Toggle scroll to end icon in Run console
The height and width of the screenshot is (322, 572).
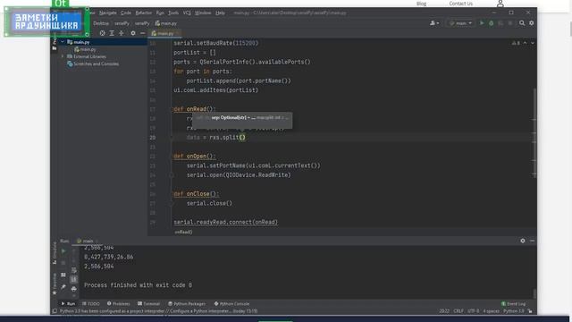tap(74, 279)
